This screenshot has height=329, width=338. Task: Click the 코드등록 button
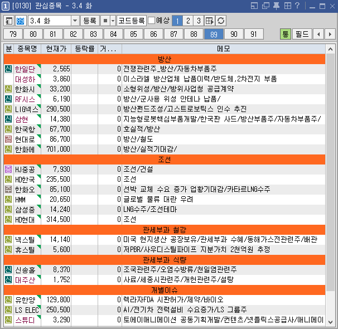[132, 21]
